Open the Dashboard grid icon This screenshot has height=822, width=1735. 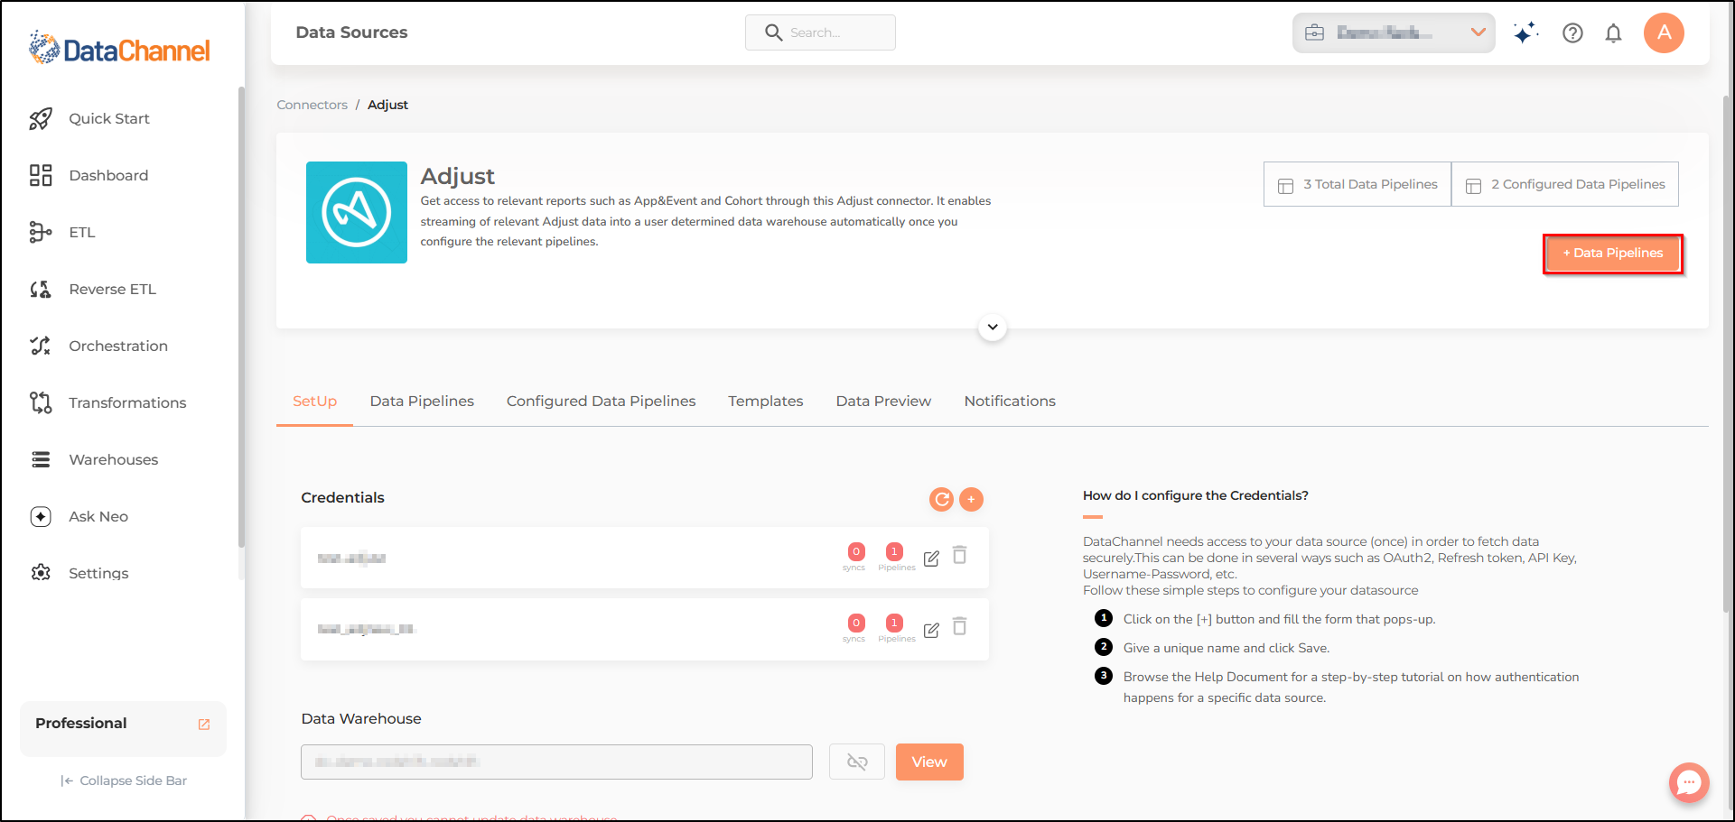[41, 175]
